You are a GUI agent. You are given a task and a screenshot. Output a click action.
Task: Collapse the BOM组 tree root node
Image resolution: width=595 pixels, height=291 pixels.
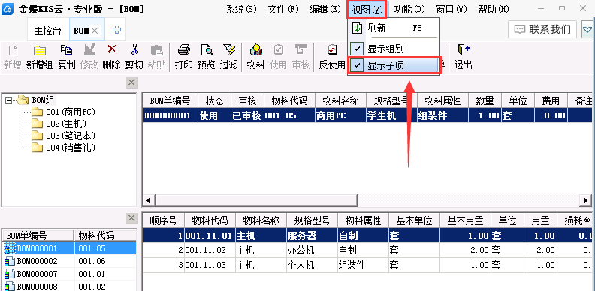[x=9, y=100]
